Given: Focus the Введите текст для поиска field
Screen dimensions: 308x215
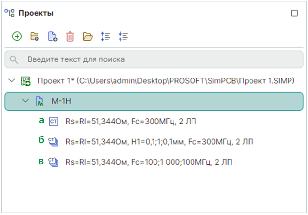Looking at the screenshot, I should [154, 59].
